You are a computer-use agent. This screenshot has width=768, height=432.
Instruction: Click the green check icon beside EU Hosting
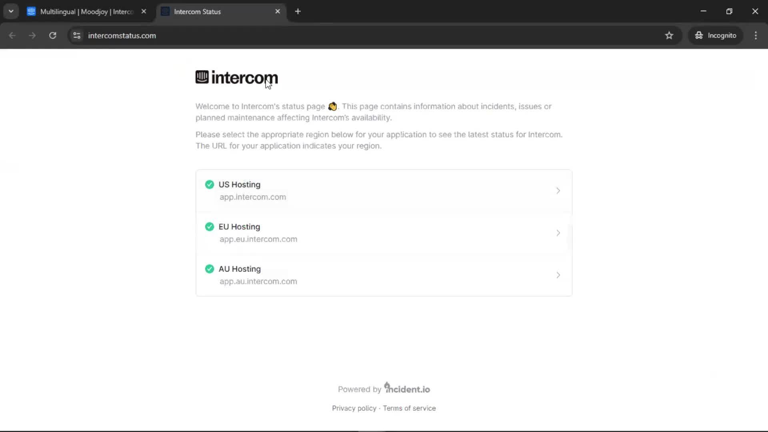click(210, 227)
